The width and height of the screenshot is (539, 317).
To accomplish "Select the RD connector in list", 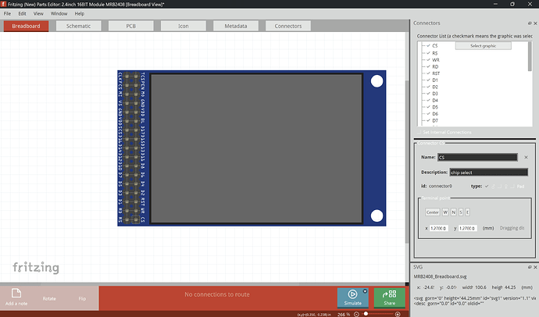I will pyautogui.click(x=435, y=66).
